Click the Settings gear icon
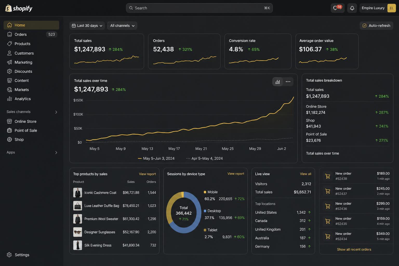The image size is (399, 266). click(x=9, y=255)
